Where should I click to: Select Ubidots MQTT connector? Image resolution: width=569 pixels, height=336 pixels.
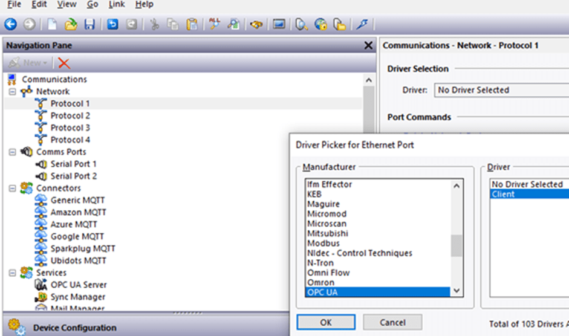coord(79,260)
